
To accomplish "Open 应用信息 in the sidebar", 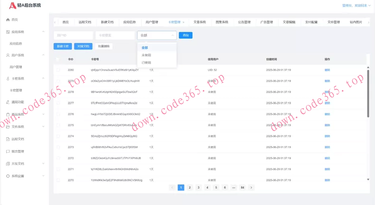I will coord(16,44).
